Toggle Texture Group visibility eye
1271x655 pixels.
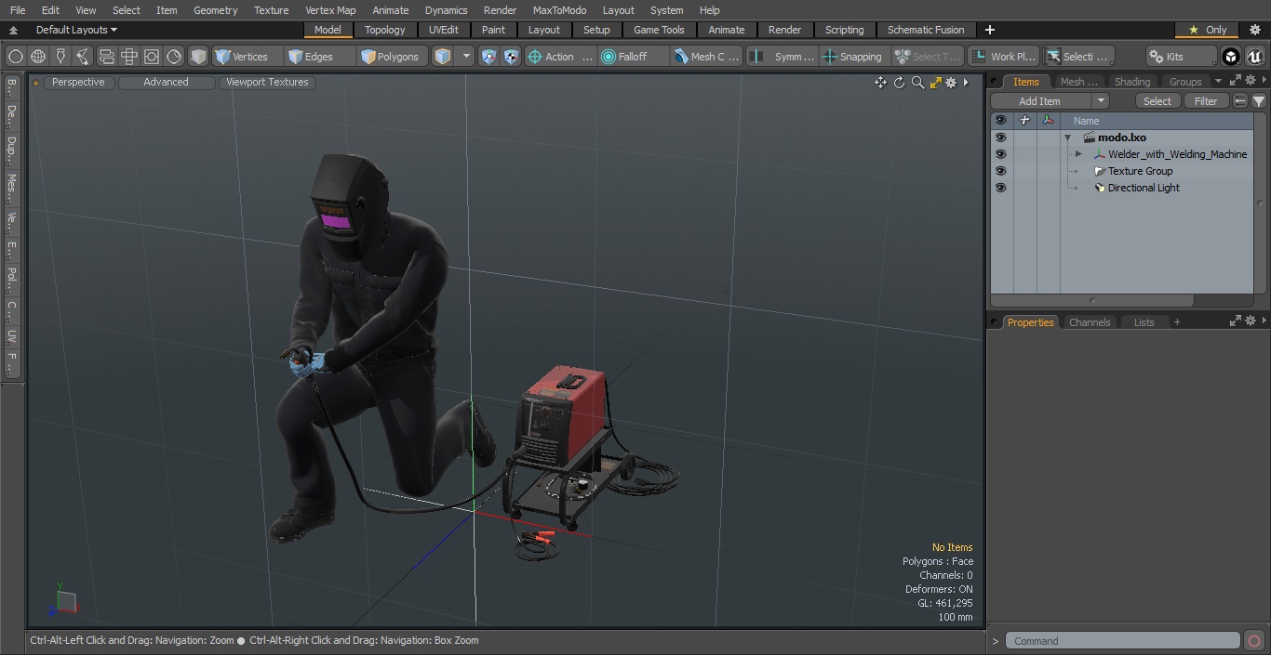coord(1000,171)
